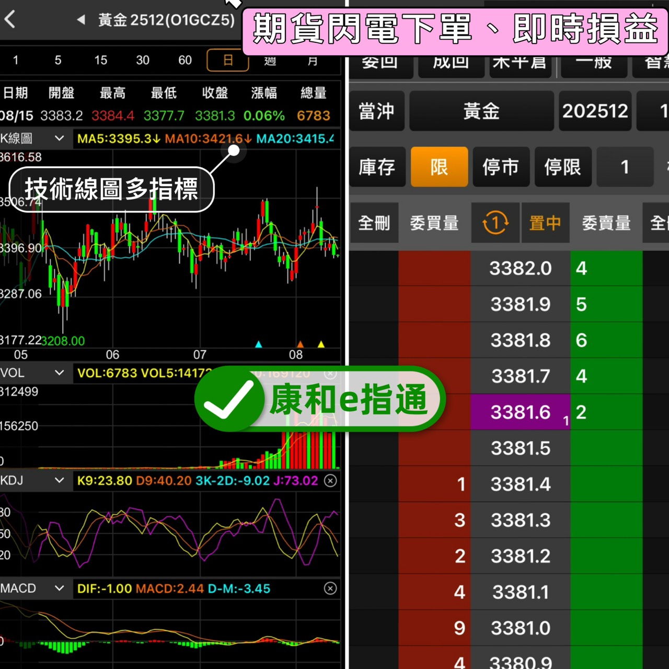Tap the MA10:3421.6 indicator label
Image resolution: width=669 pixels, height=669 pixels.
[x=209, y=139]
